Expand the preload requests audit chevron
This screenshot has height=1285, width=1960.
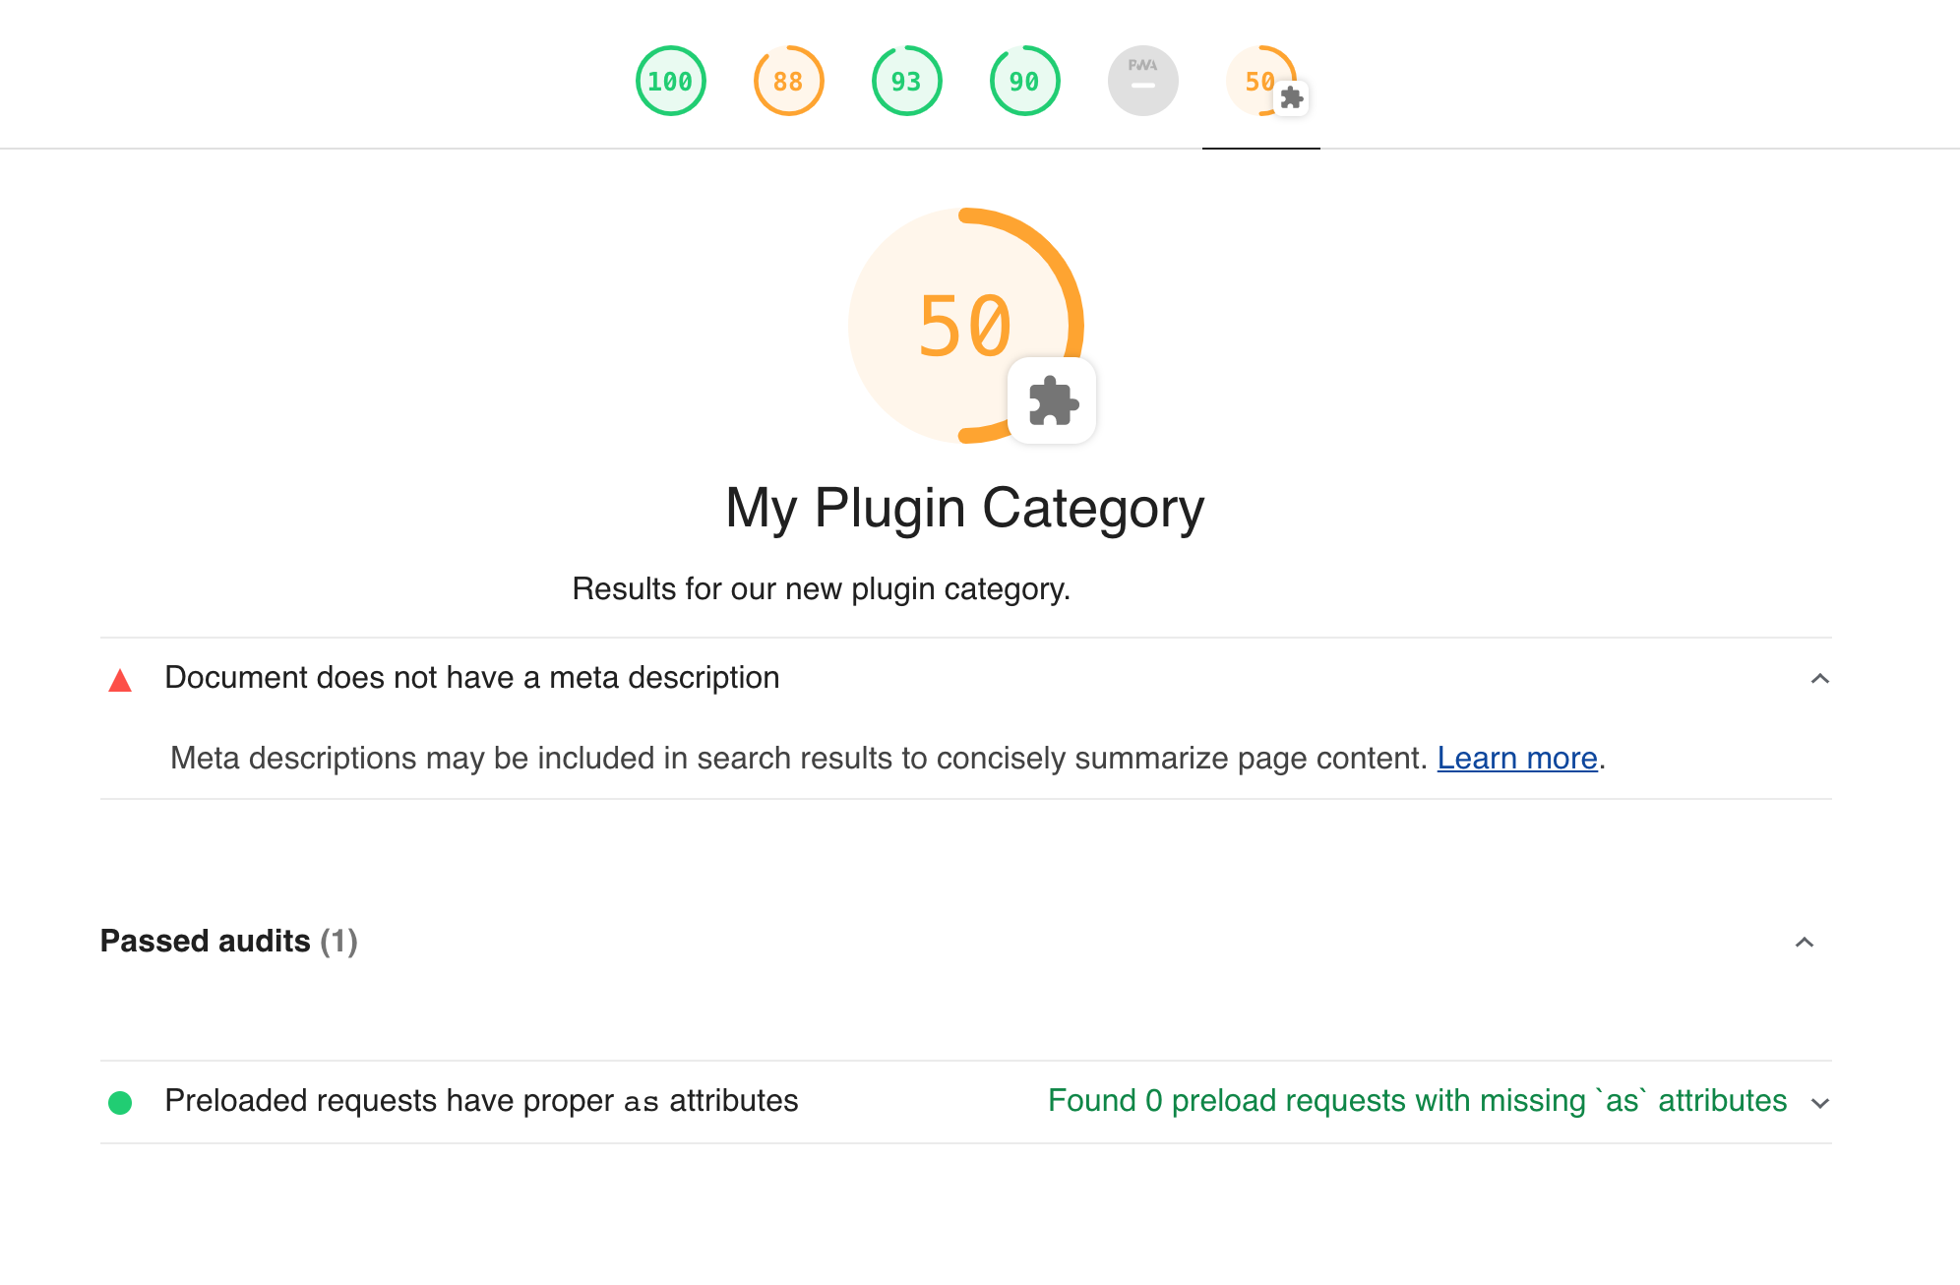(x=1820, y=1103)
